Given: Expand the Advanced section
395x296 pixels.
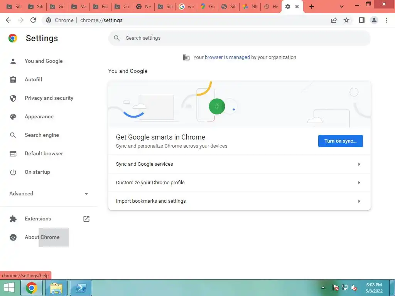Looking at the screenshot, I should coord(49,193).
